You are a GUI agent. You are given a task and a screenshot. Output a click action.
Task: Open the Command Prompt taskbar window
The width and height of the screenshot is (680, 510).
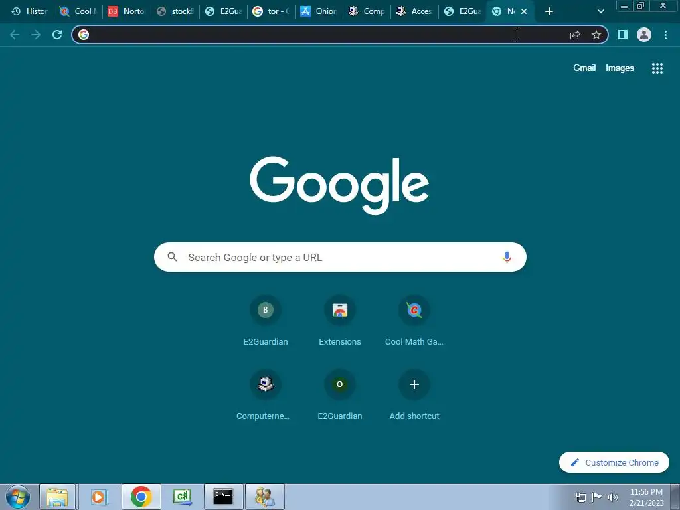(223, 497)
